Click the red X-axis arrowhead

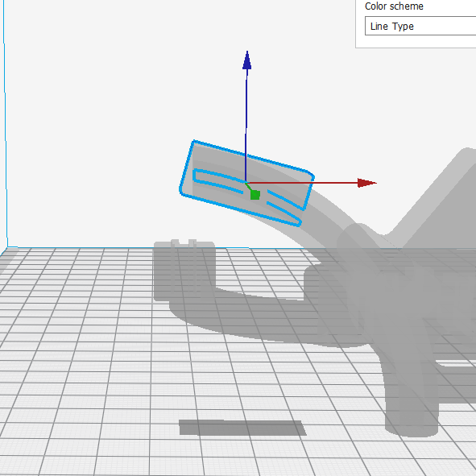point(367,183)
